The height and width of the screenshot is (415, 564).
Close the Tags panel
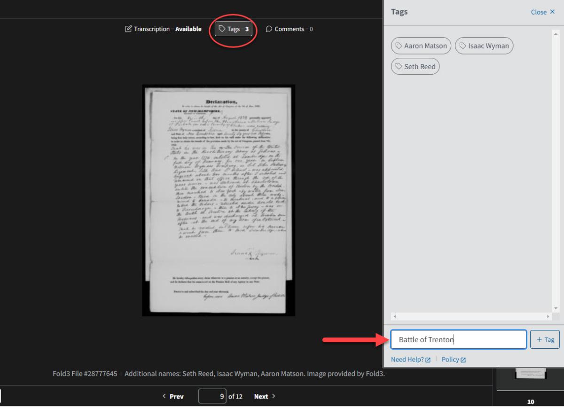542,12
